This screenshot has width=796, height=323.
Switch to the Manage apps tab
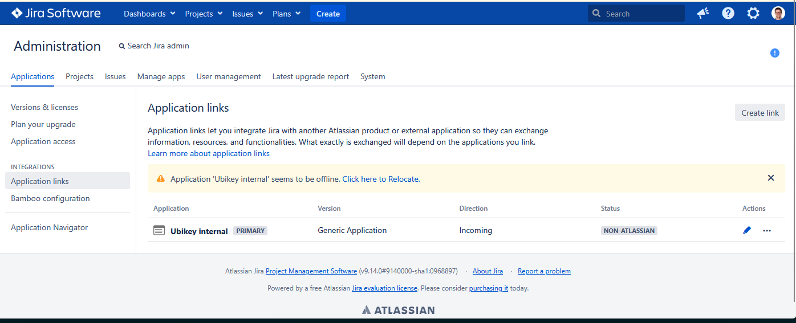point(161,76)
